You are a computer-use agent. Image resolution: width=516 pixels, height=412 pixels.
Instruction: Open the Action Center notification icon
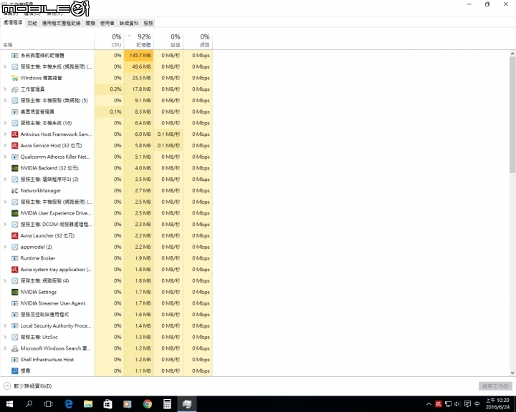[x=467, y=404]
